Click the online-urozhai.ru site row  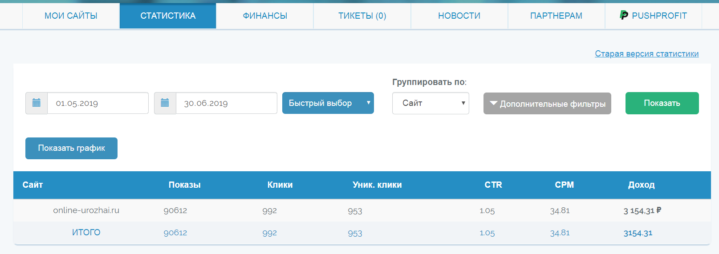click(86, 210)
